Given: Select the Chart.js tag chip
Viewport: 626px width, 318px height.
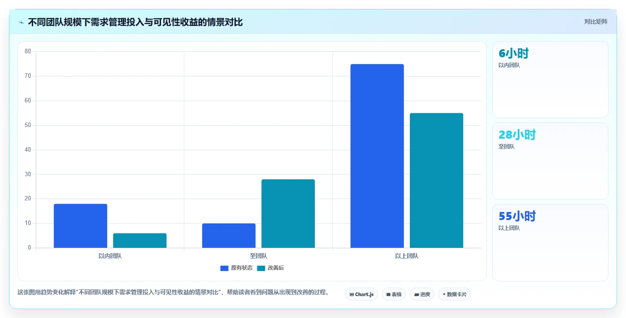Looking at the screenshot, I should [x=362, y=294].
